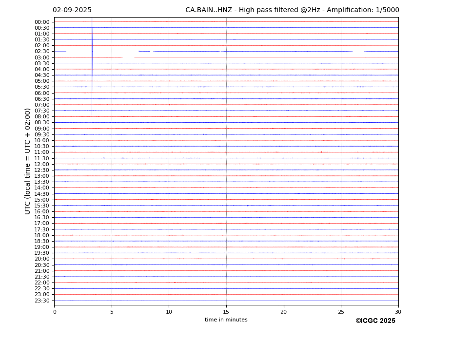Click the 15:30 trace time label
452x339 pixels.
coord(42,206)
